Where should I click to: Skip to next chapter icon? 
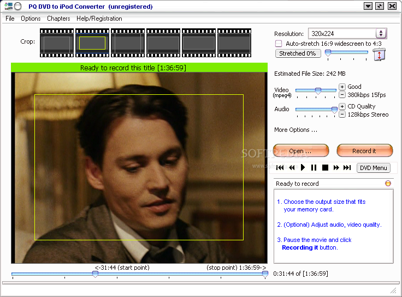coord(347,167)
